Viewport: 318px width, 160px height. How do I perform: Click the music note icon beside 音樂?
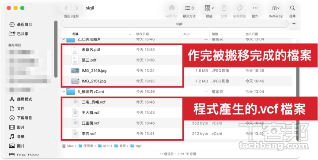[x=12, y=137]
